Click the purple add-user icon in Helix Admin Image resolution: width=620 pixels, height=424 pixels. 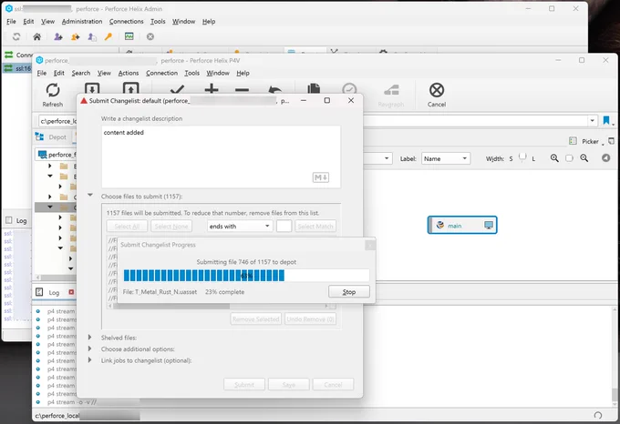(58, 36)
